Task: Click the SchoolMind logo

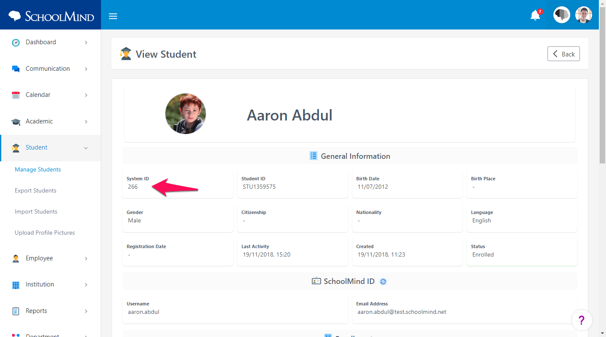Action: tap(51, 16)
